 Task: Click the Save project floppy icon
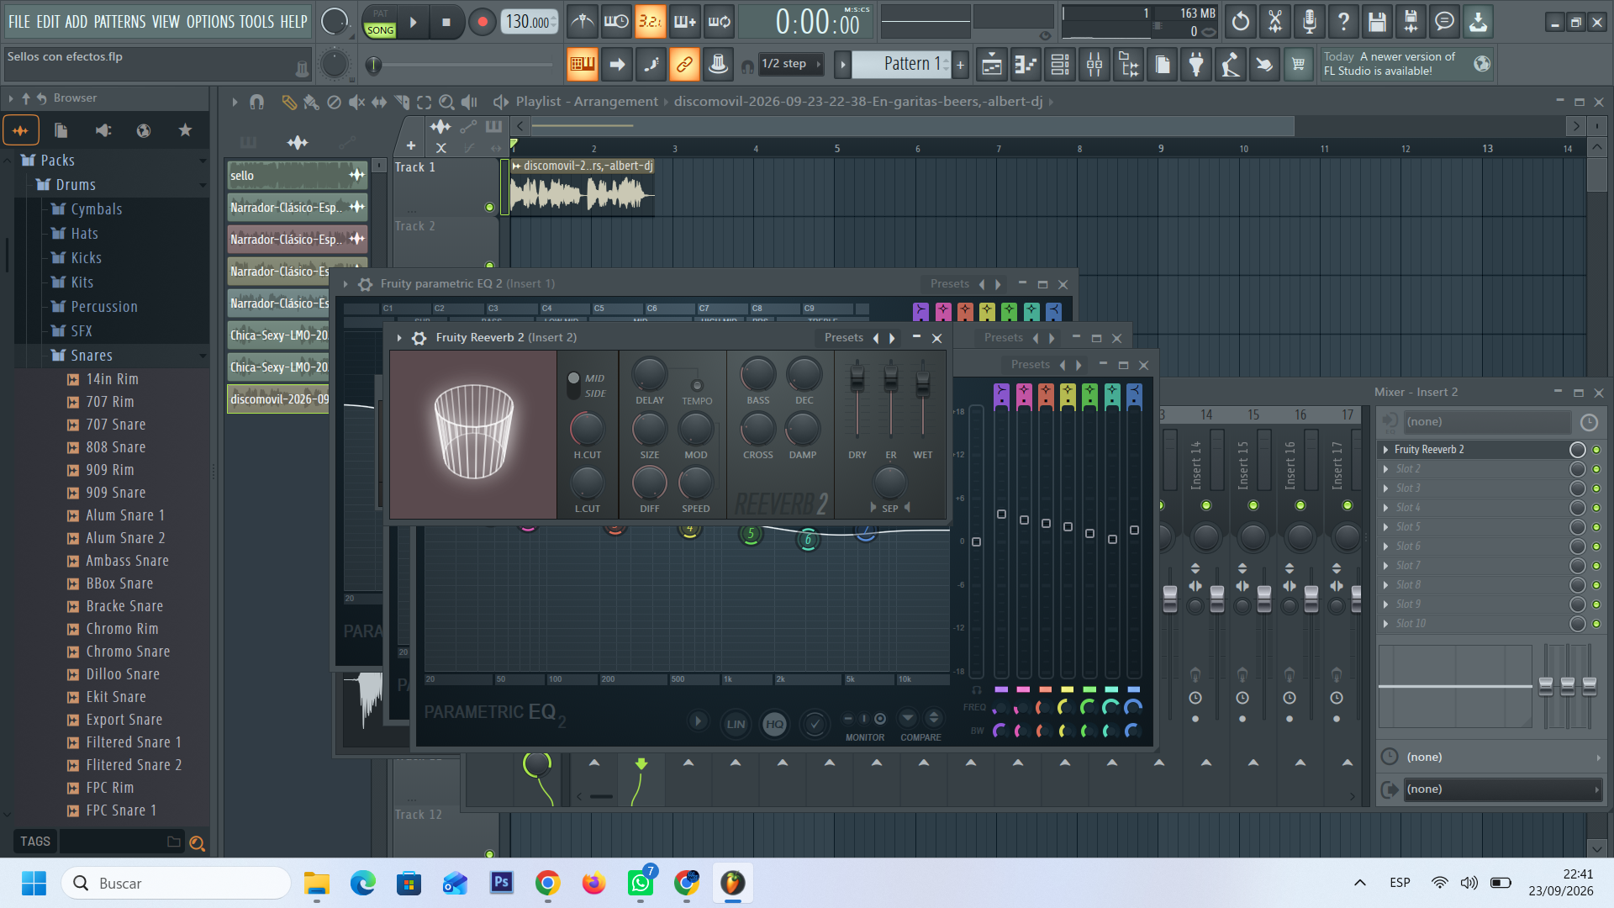1376,22
